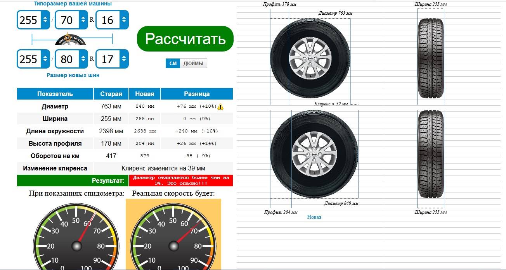
Task: Click the old circumference value 2398 мм
Action: pyautogui.click(x=111, y=131)
